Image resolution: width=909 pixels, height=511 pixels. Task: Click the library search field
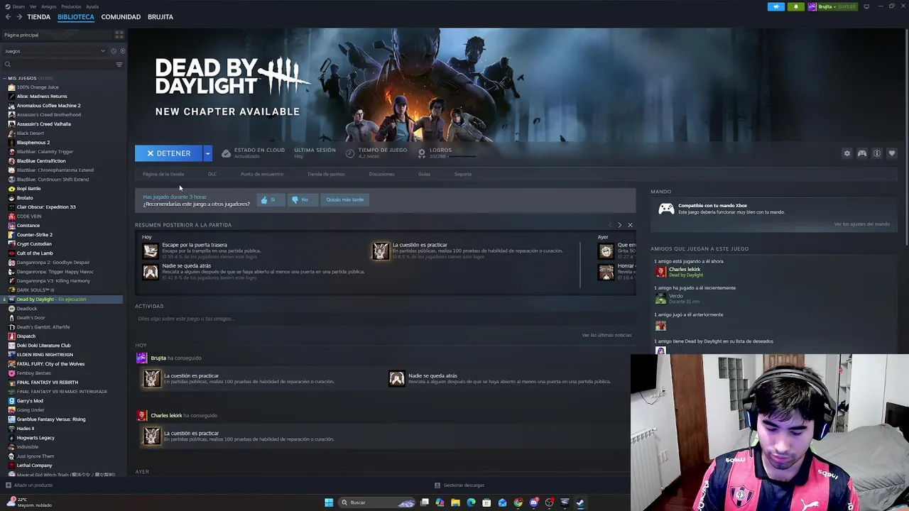click(57, 65)
